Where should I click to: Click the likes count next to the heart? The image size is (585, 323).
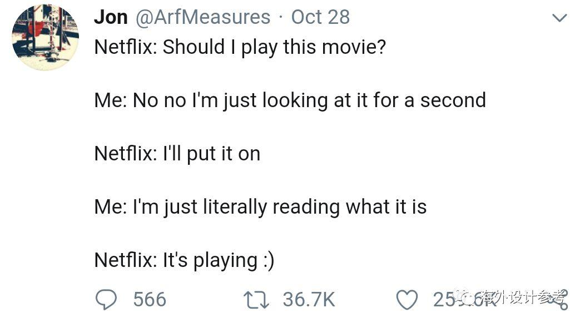pos(464,300)
